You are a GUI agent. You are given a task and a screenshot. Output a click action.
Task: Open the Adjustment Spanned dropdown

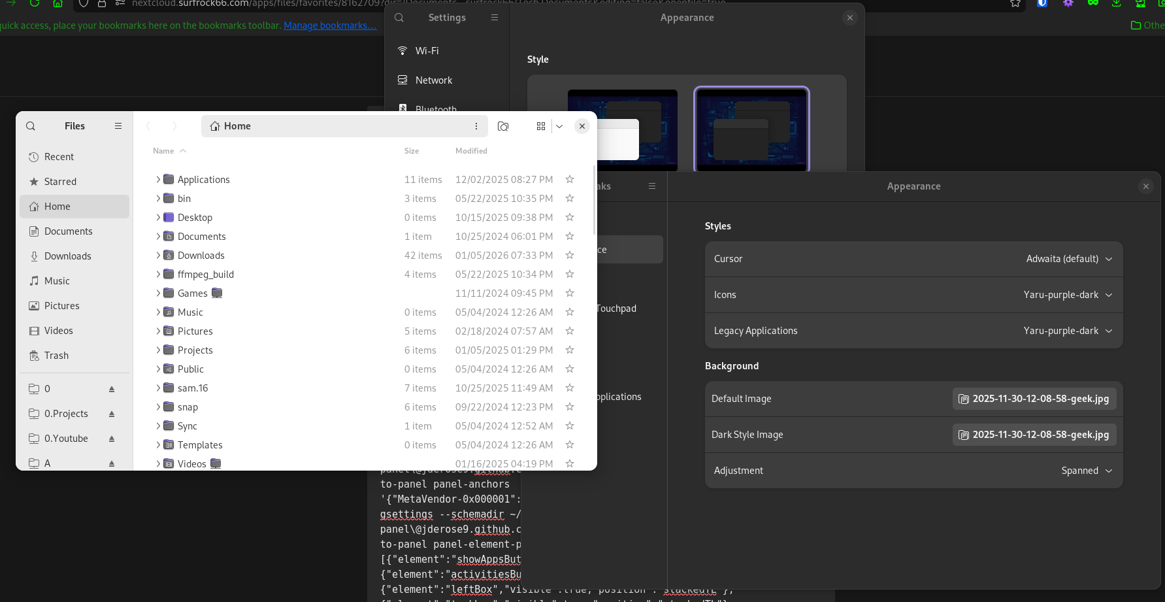[x=1086, y=471]
